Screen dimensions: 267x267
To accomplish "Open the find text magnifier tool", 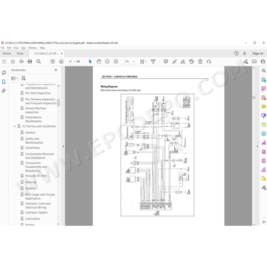I will (39, 61).
